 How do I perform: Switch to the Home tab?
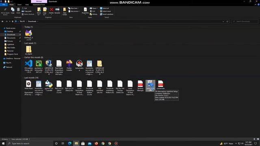11,4
